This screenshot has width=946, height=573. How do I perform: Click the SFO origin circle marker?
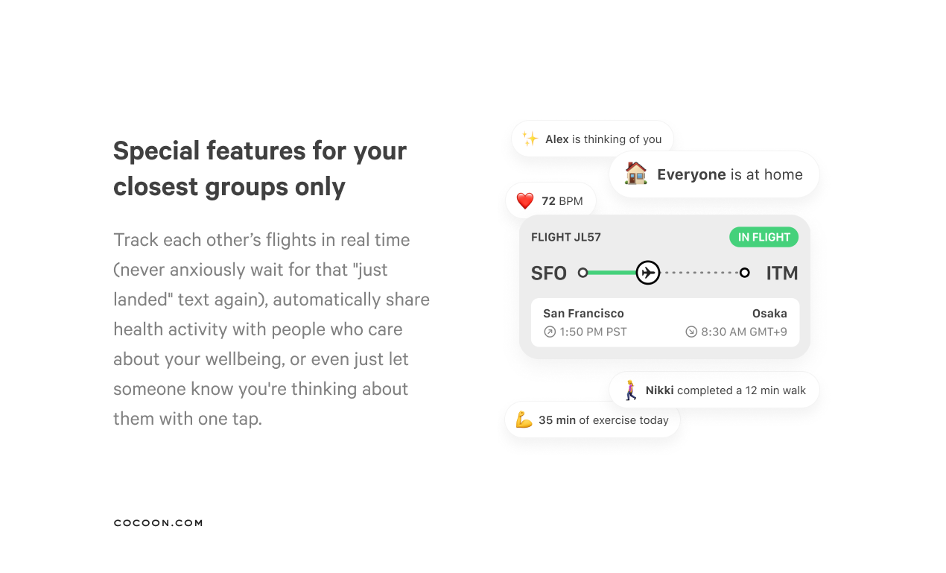(583, 273)
